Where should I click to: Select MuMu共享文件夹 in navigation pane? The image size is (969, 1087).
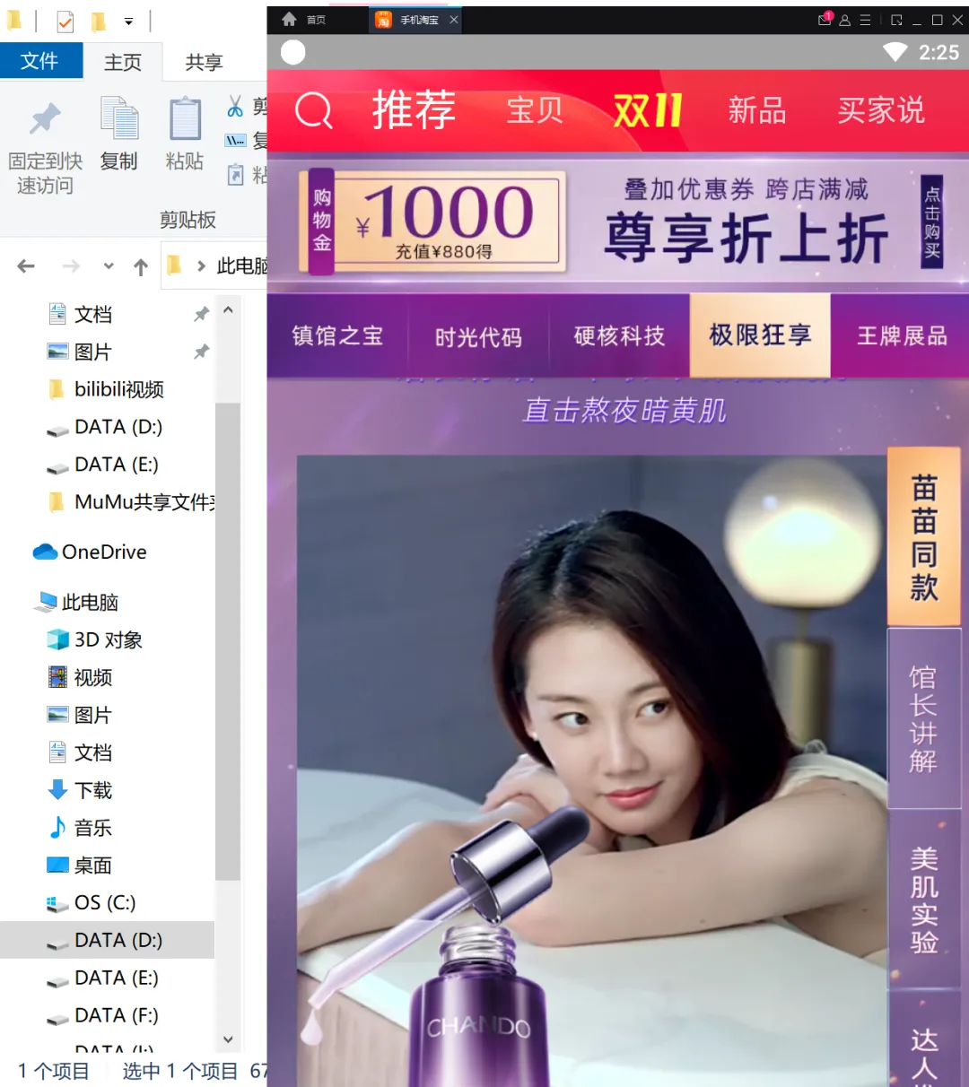pos(130,501)
